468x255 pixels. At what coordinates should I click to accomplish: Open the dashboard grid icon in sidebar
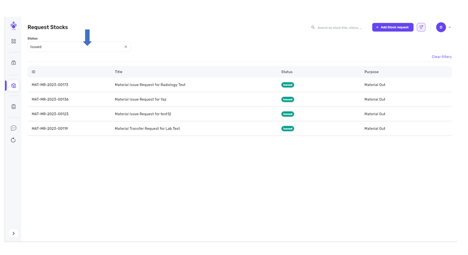click(13, 41)
